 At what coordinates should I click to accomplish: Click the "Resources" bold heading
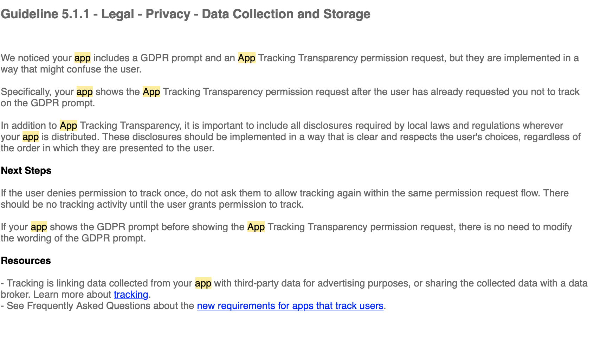click(x=26, y=261)
